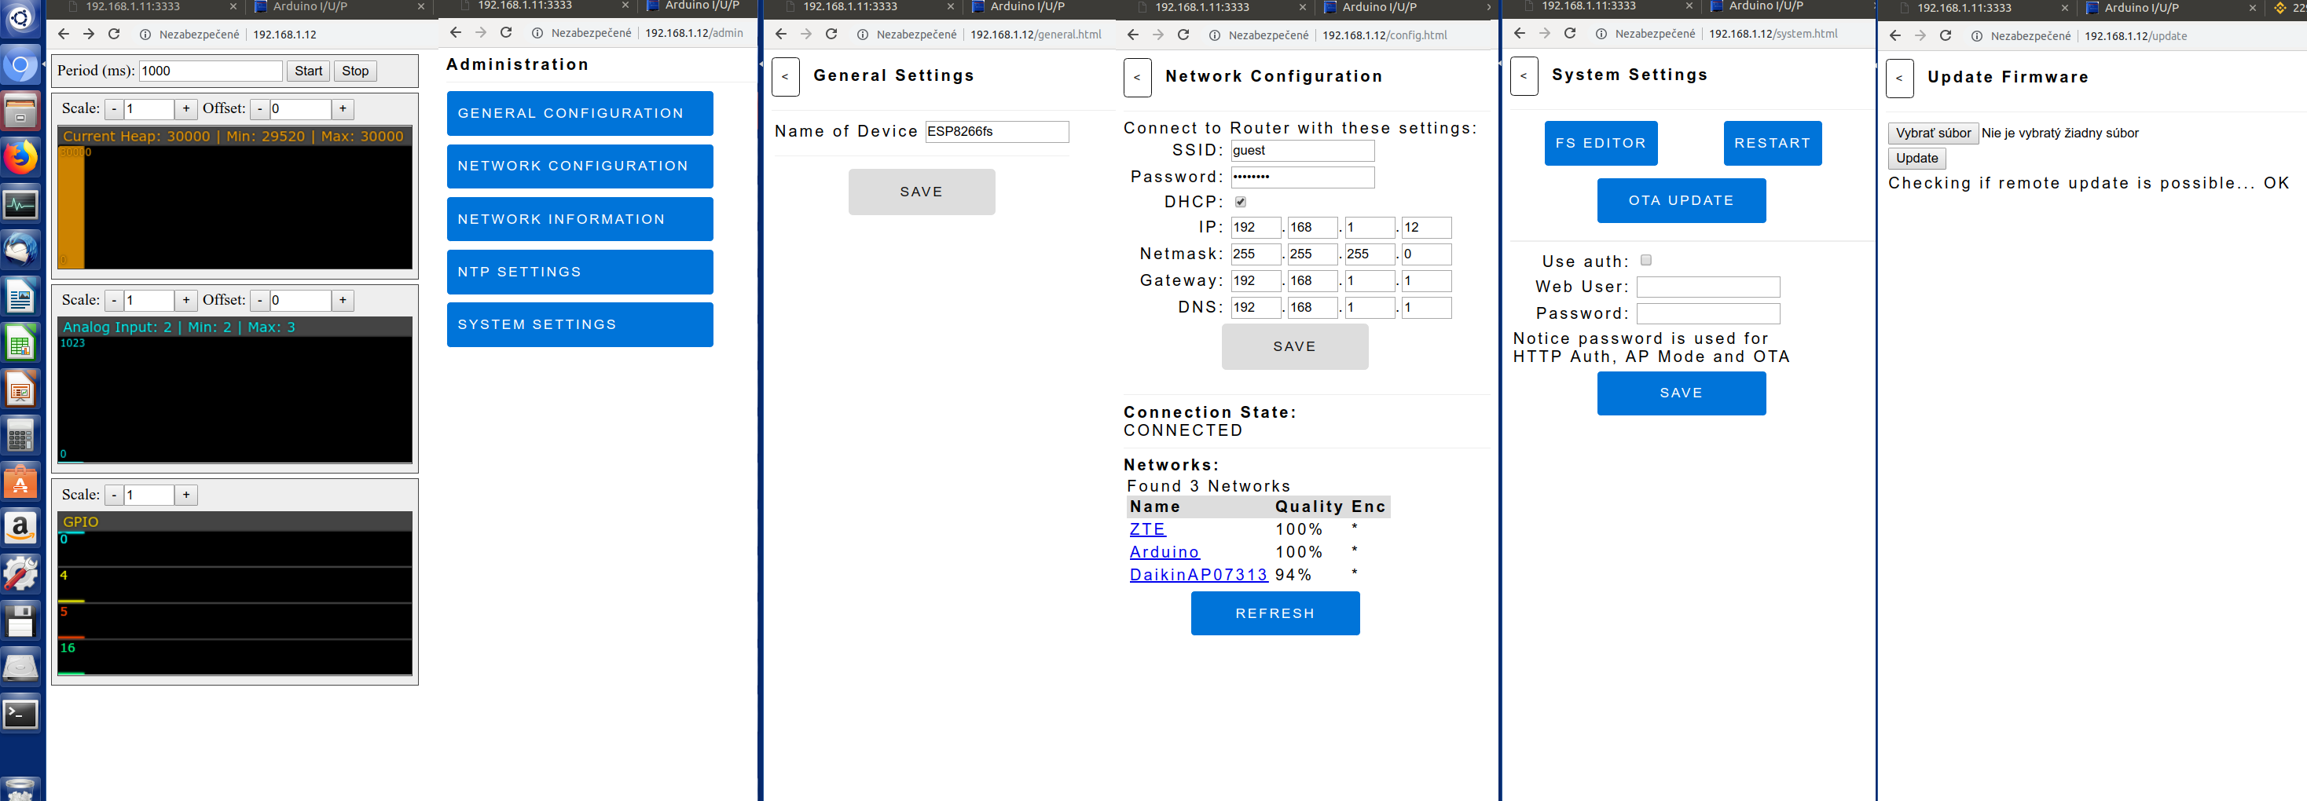The image size is (2307, 801).
Task: Reload the config.html browser window
Action: tap(1183, 35)
